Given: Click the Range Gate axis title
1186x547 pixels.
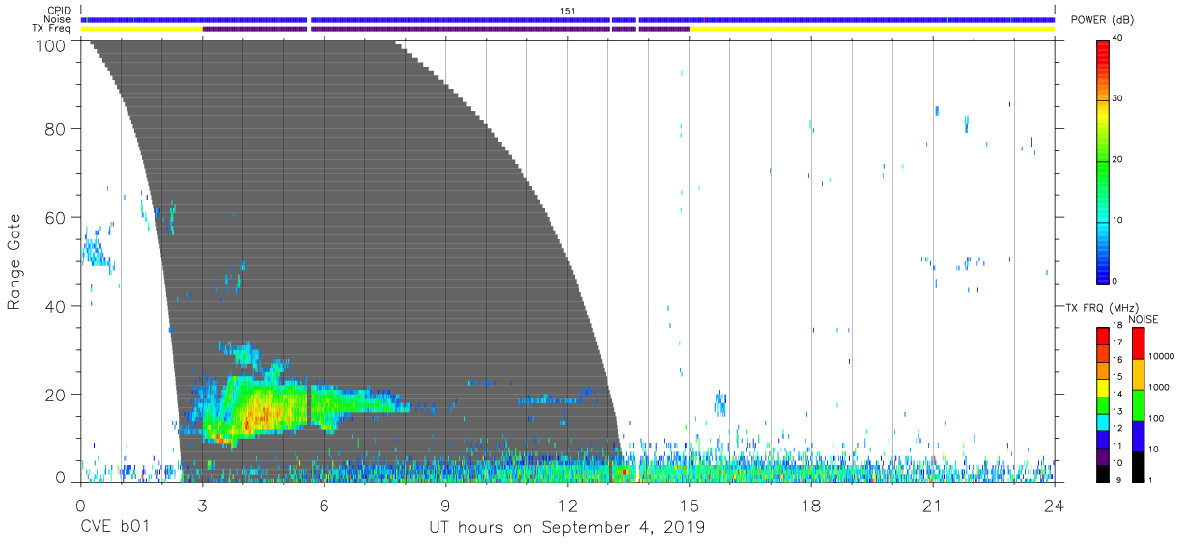Looking at the screenshot, I should click(x=14, y=260).
